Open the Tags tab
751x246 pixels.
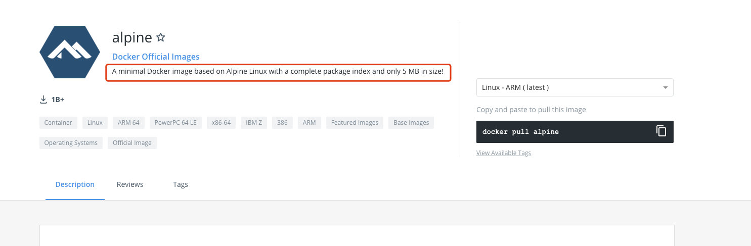click(x=181, y=184)
